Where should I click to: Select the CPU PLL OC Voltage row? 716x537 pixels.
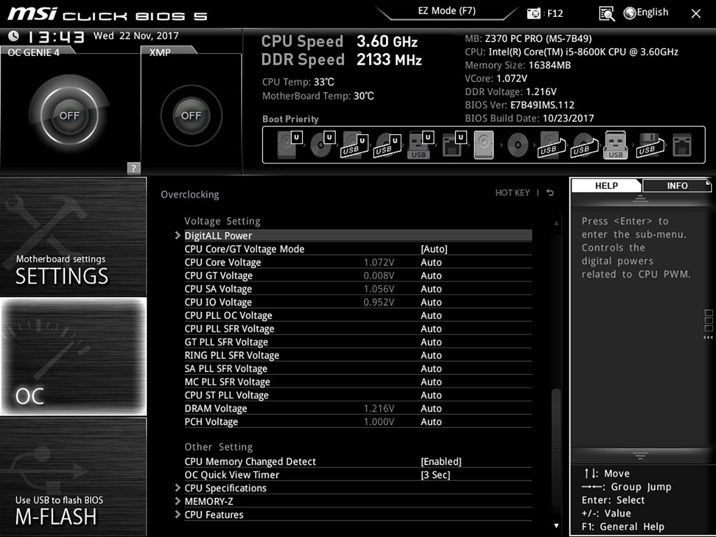tap(358, 315)
